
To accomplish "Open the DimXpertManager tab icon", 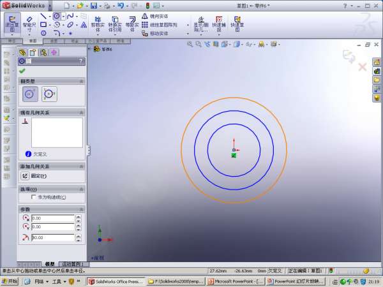I will (54, 52).
